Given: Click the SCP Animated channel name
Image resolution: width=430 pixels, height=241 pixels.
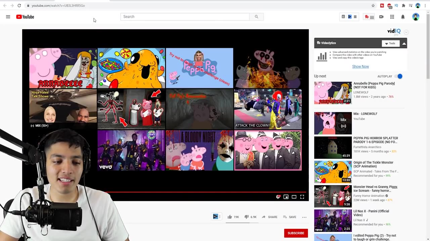Looking at the screenshot, I should 376,171.
